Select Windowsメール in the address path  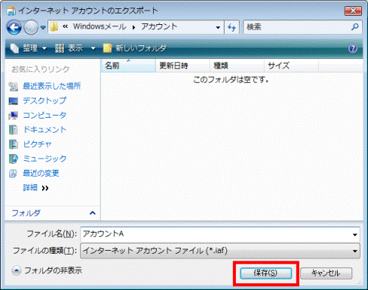pyautogui.click(x=100, y=26)
